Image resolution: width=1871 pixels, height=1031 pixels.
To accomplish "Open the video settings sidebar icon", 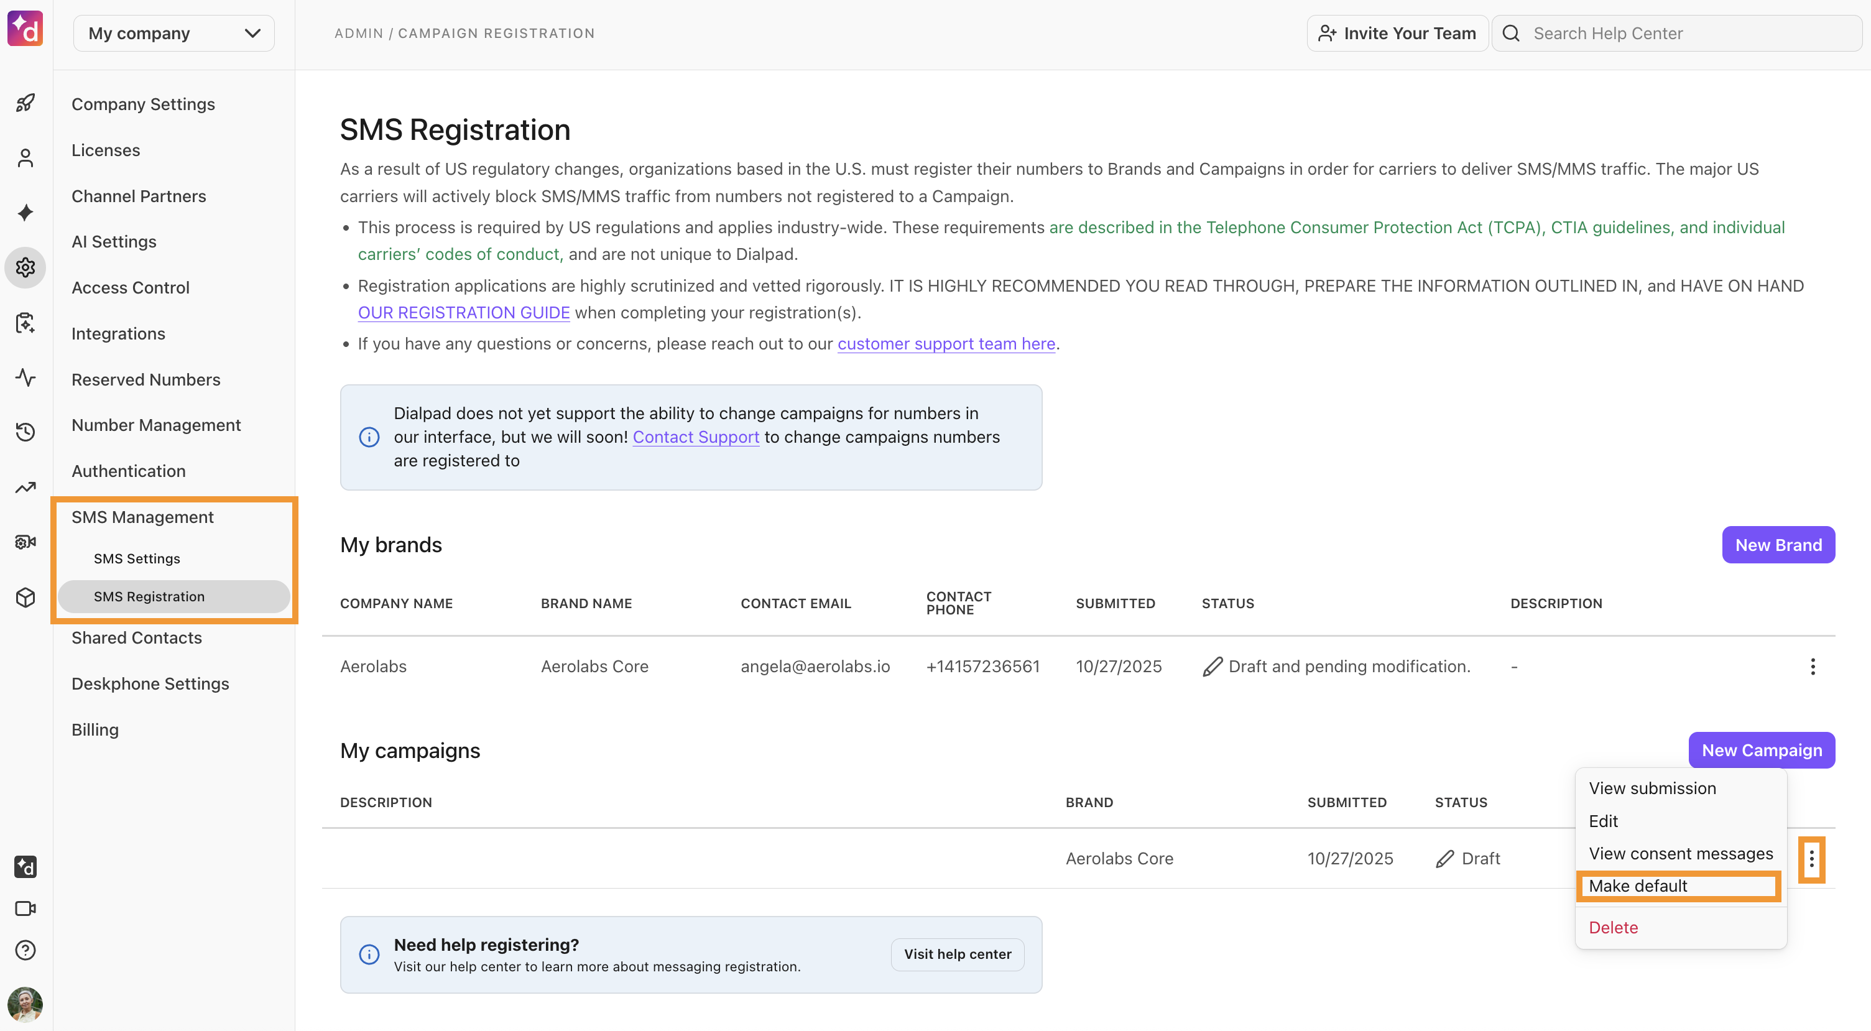I will 25,542.
